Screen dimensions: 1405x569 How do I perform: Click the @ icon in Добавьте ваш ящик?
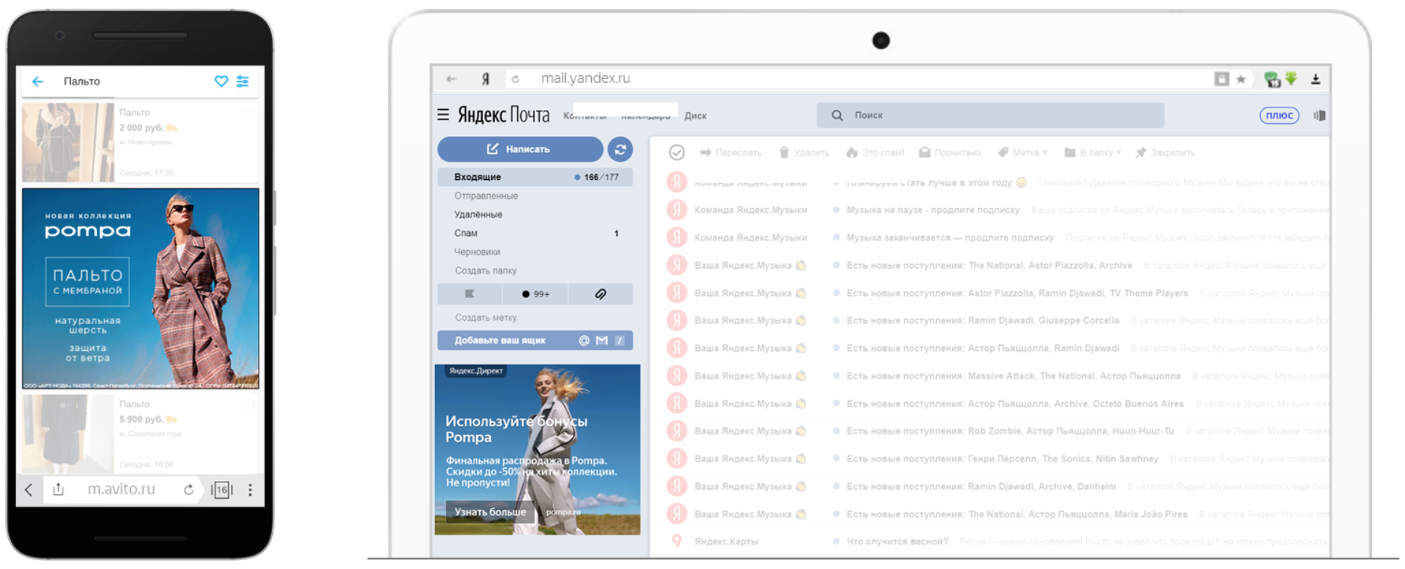tap(584, 341)
